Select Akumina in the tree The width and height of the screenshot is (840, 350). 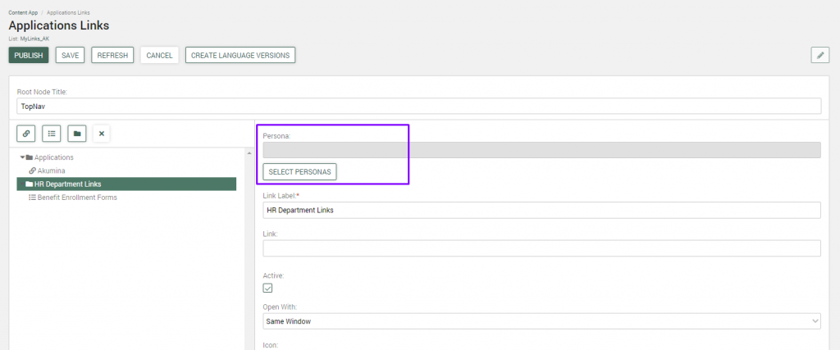[51, 170]
